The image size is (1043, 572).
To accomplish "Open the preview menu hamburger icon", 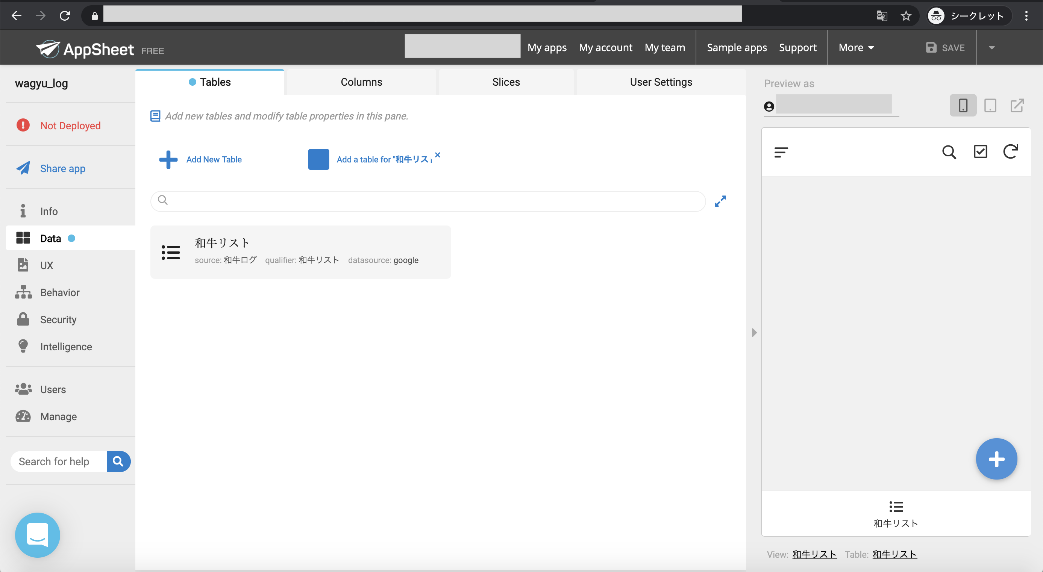I will (781, 153).
